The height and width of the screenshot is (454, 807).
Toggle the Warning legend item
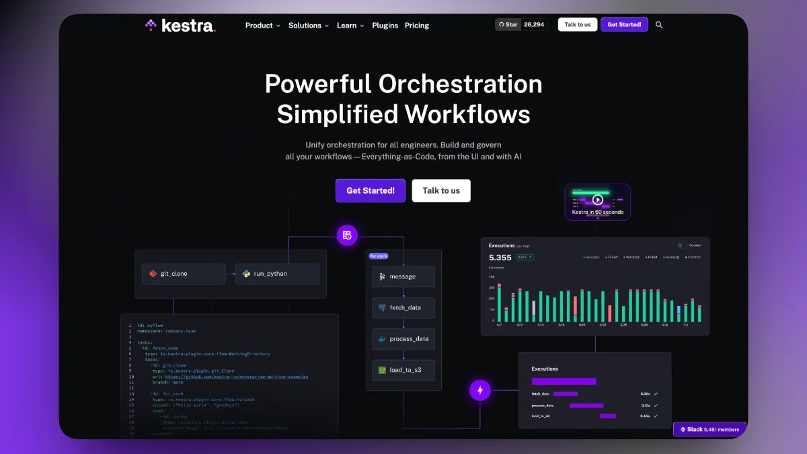tap(631, 257)
